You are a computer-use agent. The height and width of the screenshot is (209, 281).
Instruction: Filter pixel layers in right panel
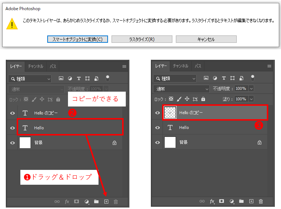tap(206, 78)
